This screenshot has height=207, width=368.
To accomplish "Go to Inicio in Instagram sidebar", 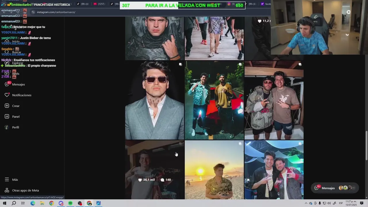I will [12, 41].
